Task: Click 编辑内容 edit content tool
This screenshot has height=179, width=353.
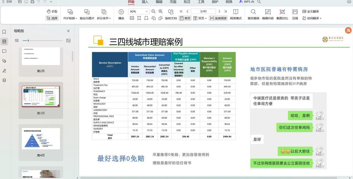Action: [268, 15]
